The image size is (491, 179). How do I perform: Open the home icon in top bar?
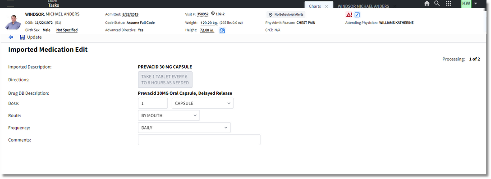(x=427, y=4)
